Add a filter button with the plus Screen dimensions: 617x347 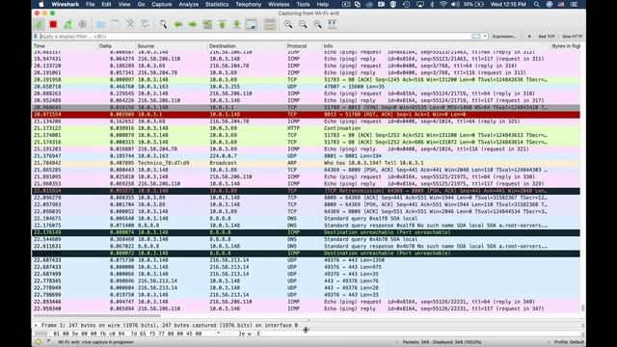[529, 37]
